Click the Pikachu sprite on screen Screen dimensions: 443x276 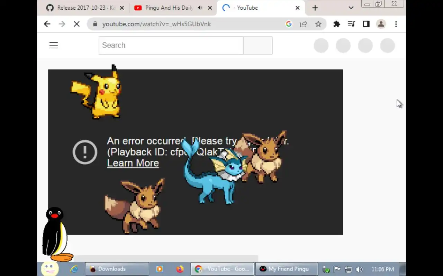[x=97, y=92]
